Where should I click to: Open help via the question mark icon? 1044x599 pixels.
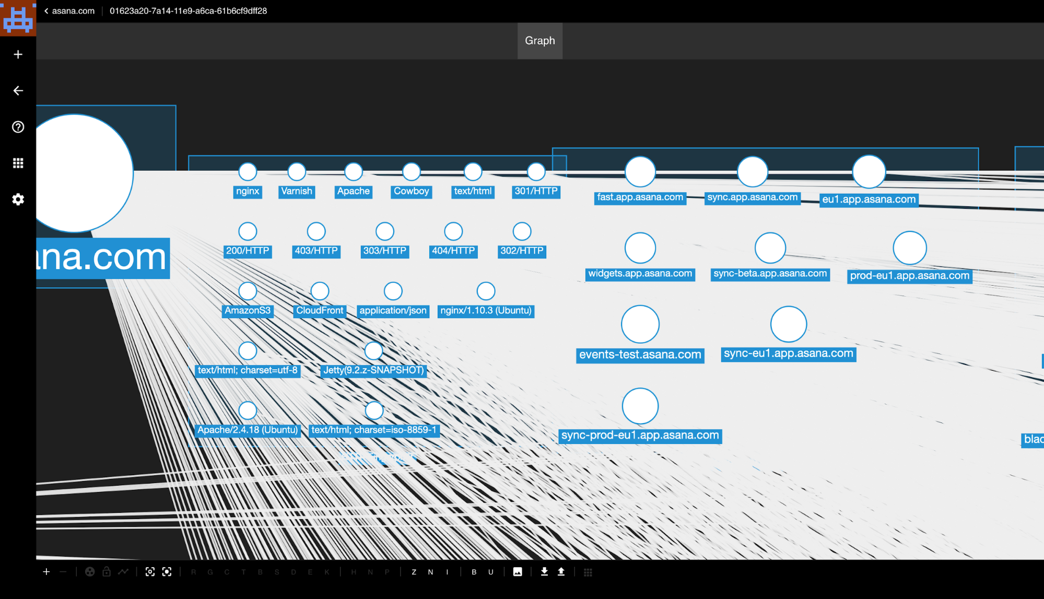click(x=18, y=127)
